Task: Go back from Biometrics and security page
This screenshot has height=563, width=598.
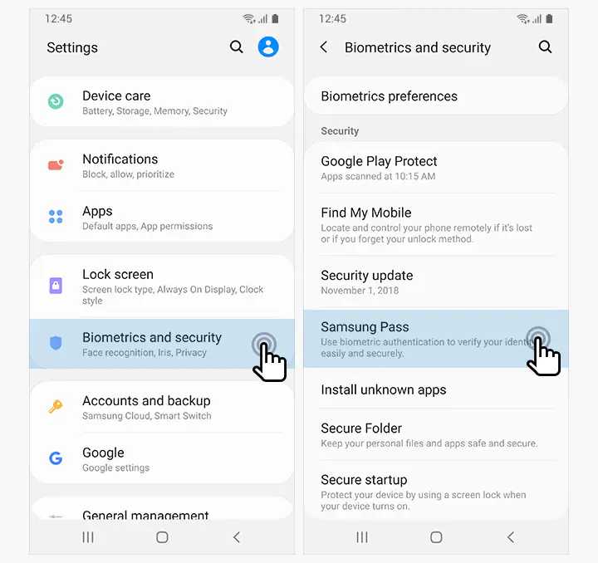Action: [x=323, y=47]
